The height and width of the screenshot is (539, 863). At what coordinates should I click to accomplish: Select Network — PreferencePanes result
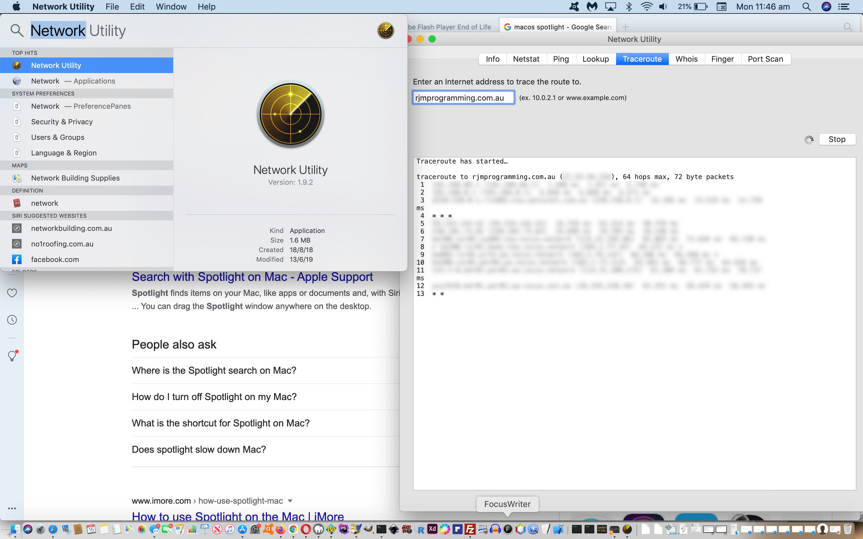87,106
